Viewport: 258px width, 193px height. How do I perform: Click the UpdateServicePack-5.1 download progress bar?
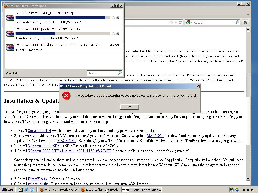62,34
